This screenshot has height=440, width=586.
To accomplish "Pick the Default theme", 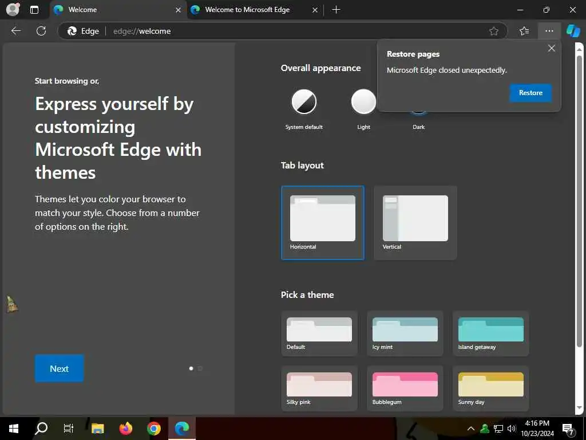I will [319, 333].
